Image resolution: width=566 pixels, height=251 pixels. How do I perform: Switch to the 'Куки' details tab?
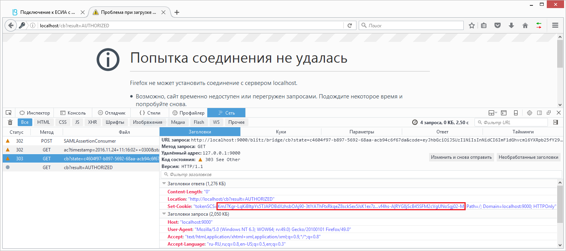[x=281, y=132]
